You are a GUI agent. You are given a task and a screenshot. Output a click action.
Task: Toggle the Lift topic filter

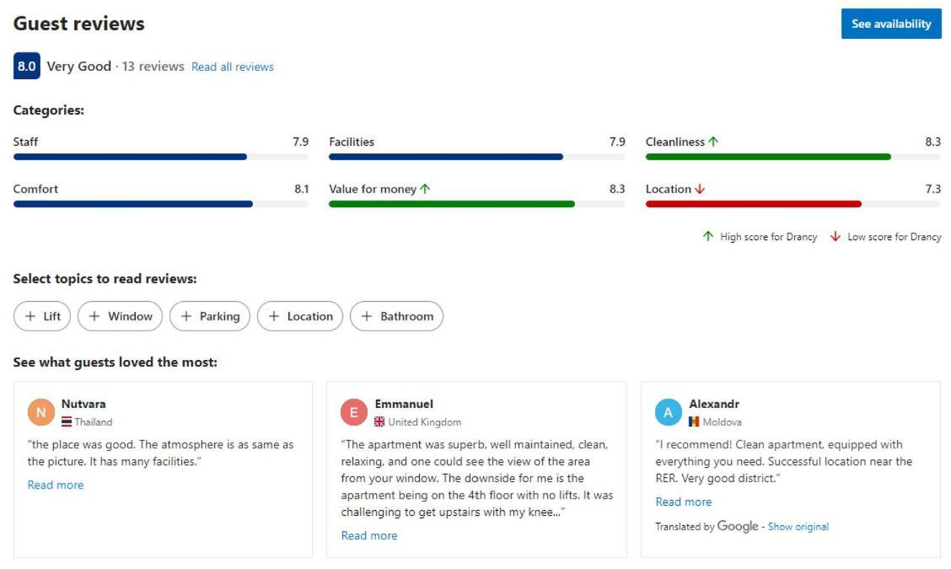42,316
